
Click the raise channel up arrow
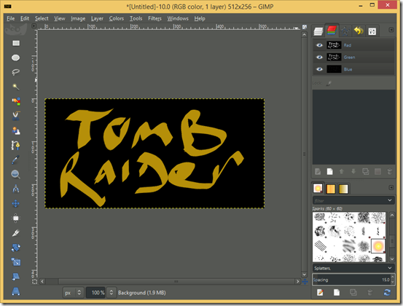(342, 171)
